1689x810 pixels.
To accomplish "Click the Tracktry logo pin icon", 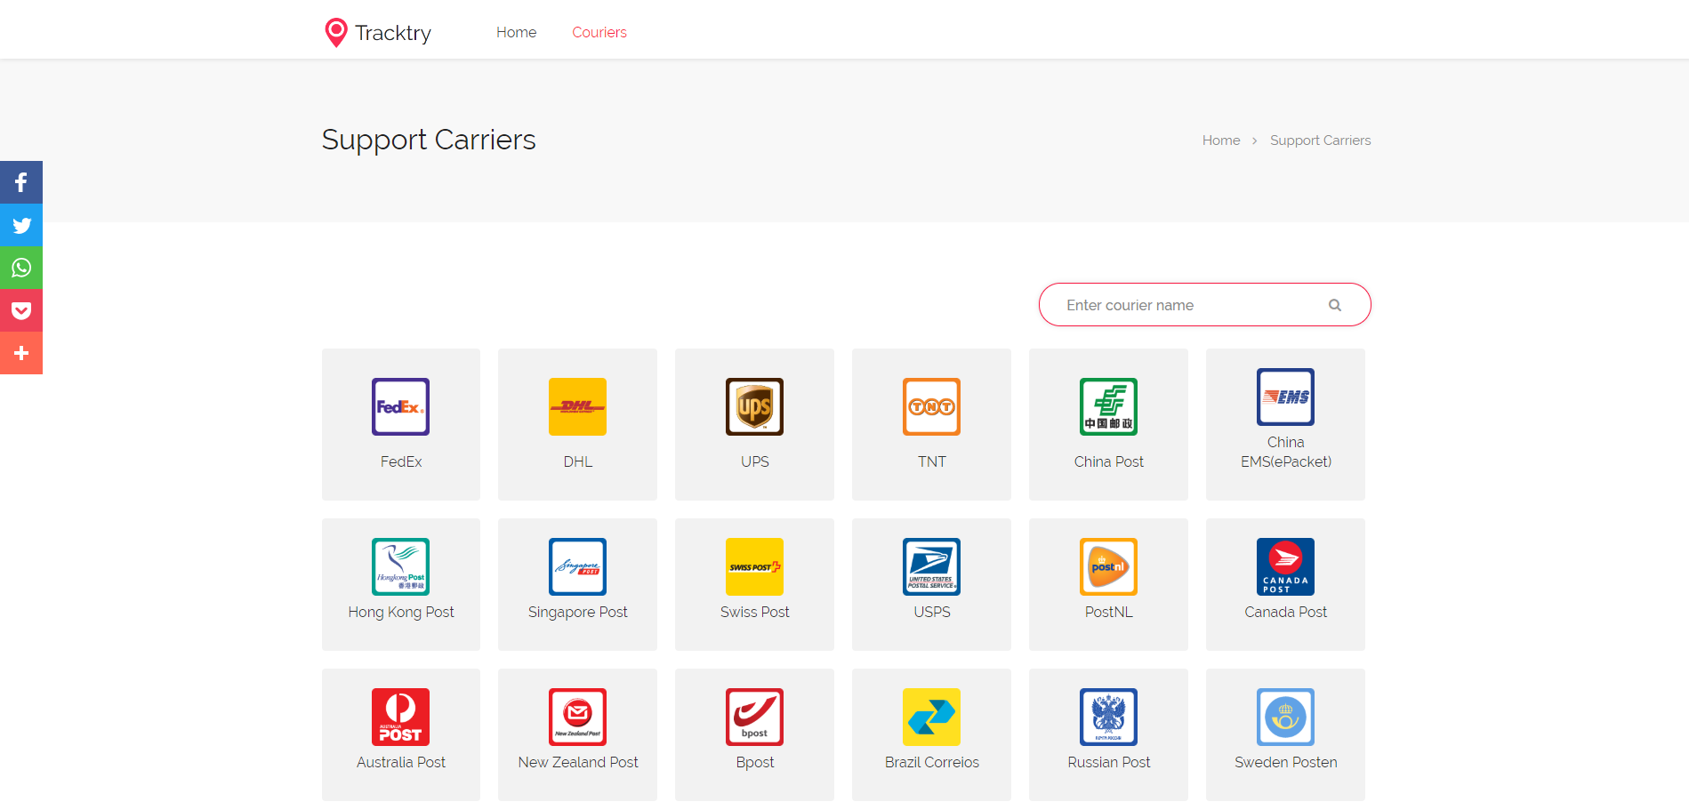I will tap(336, 33).
